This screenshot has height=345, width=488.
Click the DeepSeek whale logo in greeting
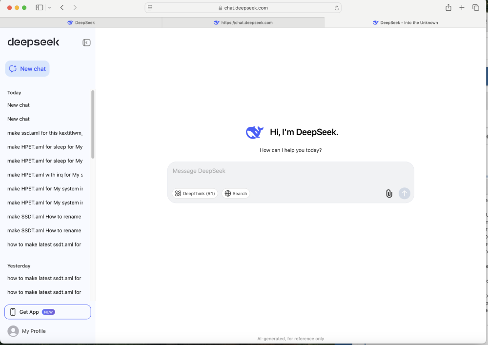click(x=255, y=132)
